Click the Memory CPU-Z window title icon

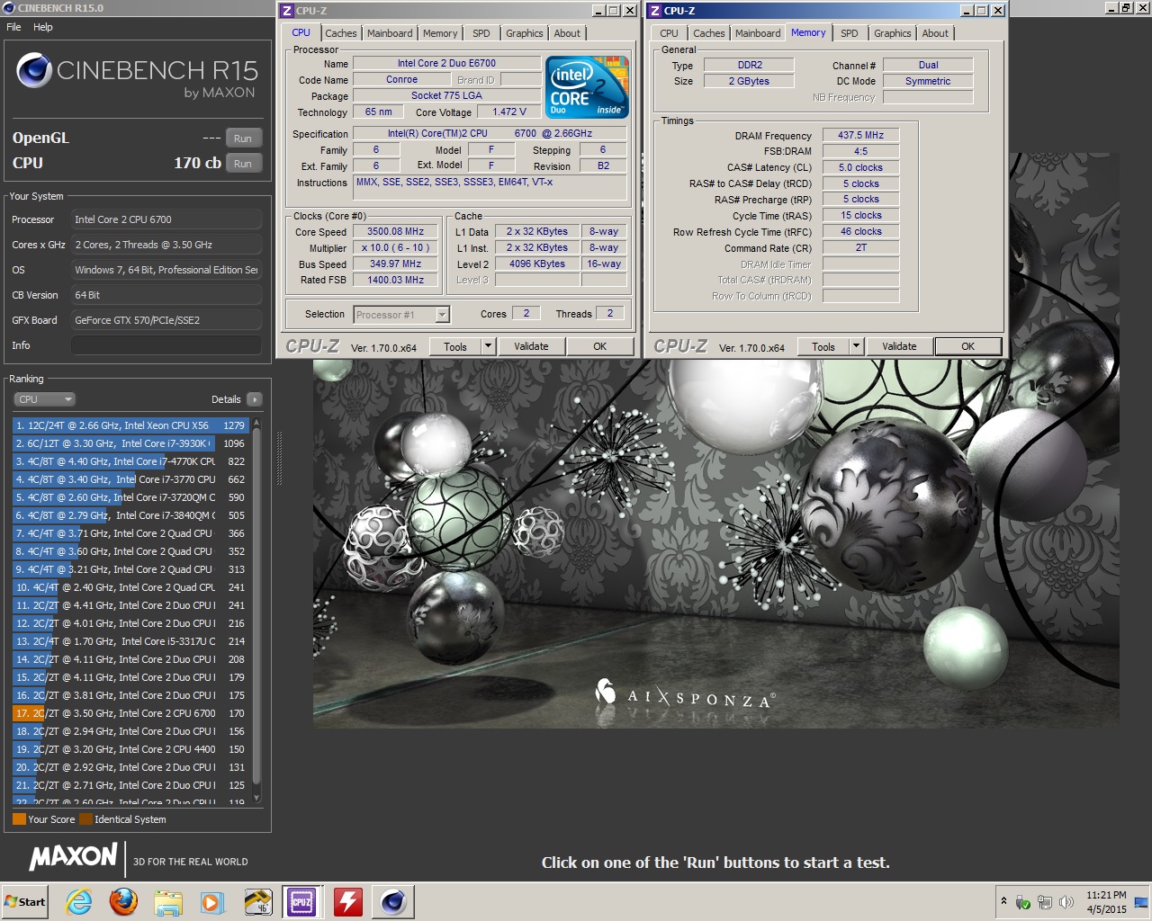655,11
